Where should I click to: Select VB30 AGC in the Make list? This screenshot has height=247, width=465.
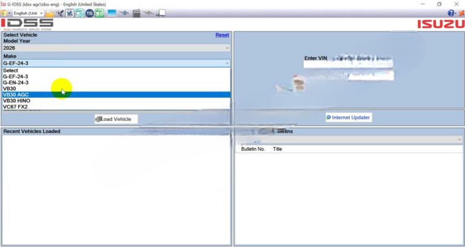[116, 94]
